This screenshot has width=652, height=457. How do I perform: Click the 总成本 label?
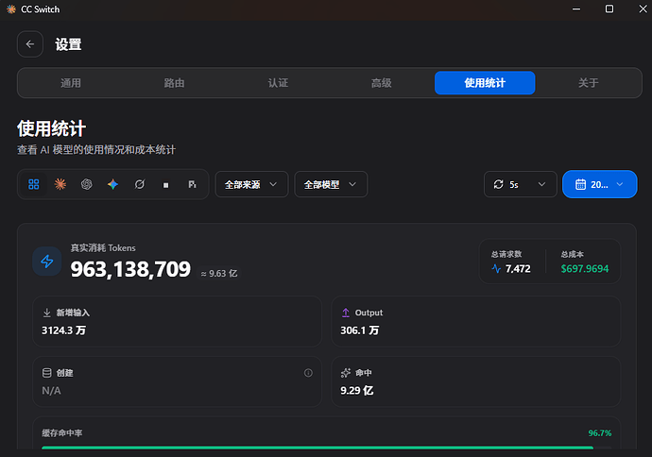(573, 254)
